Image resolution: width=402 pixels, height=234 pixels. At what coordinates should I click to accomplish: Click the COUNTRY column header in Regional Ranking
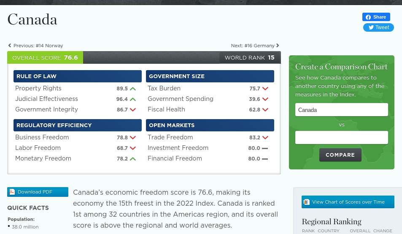(x=329, y=231)
